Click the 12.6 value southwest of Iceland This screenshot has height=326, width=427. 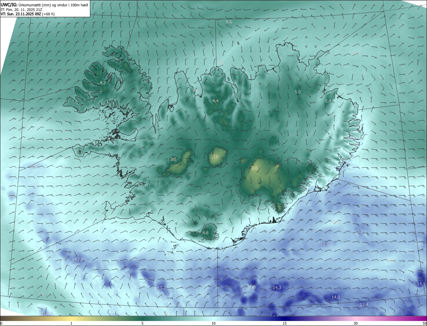point(79,259)
